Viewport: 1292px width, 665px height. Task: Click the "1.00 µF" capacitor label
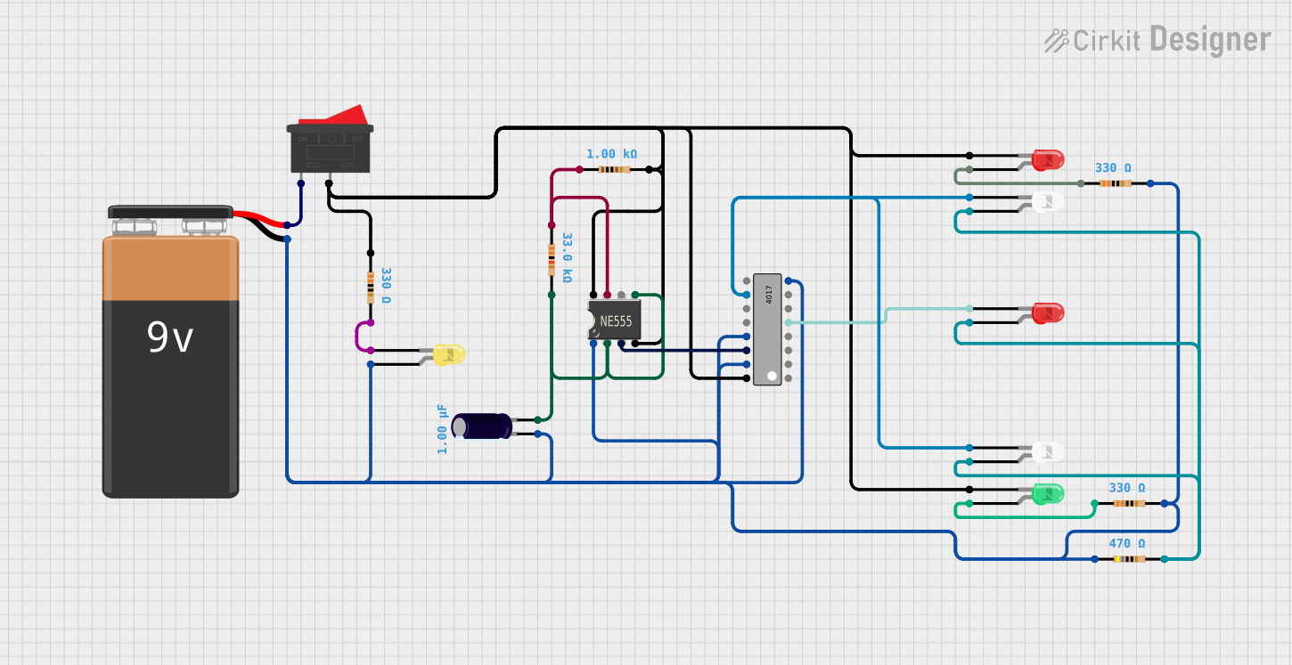pyautogui.click(x=442, y=428)
